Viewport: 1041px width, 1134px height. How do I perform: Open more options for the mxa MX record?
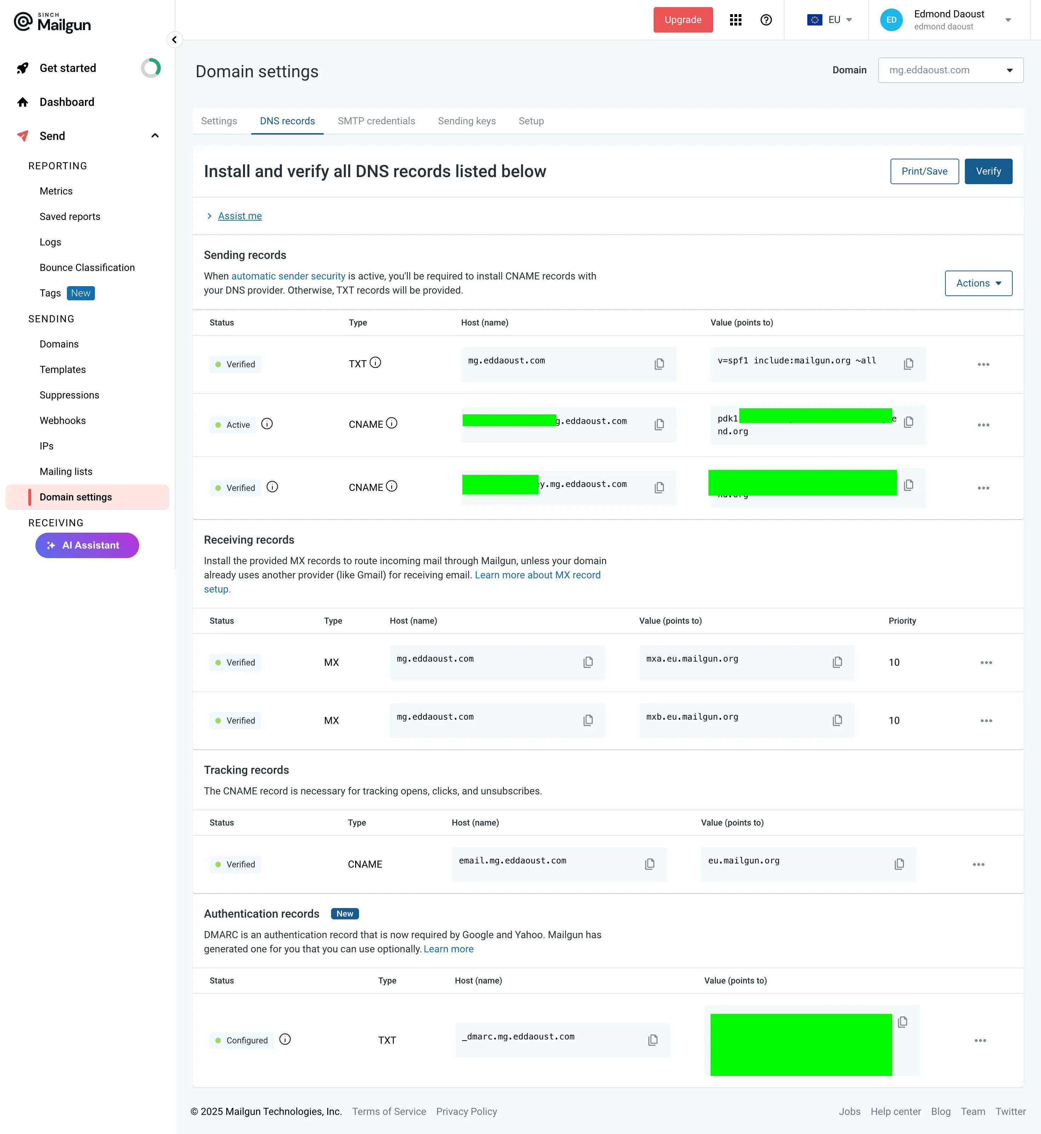point(986,663)
